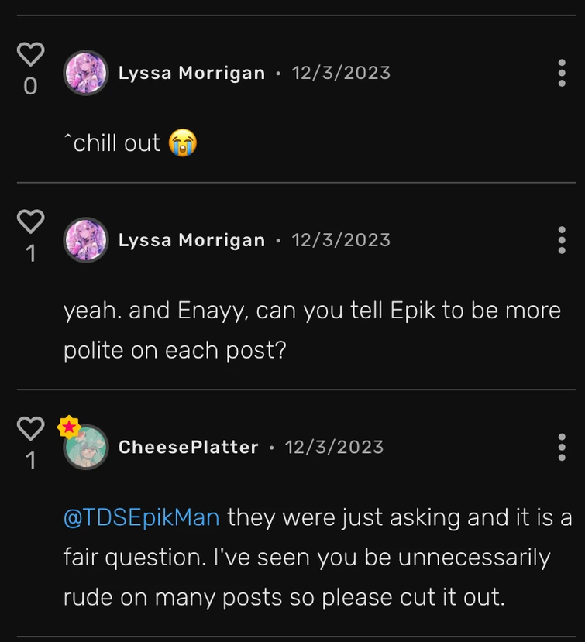Click the 12/3/2023 timestamp on CheesePlatter's comment
This screenshot has height=642, width=585.
pos(334,447)
